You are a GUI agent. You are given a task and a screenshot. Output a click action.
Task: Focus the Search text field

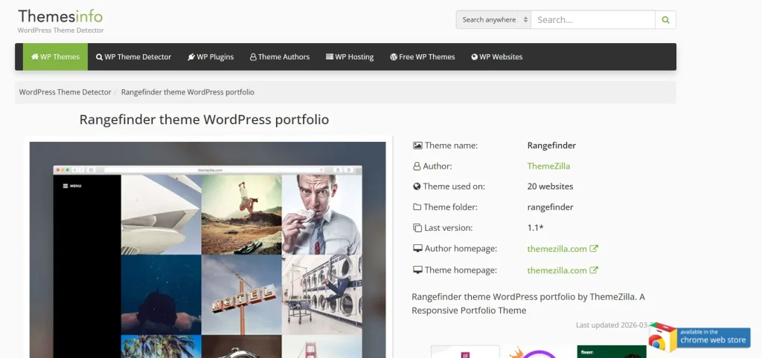coord(593,20)
